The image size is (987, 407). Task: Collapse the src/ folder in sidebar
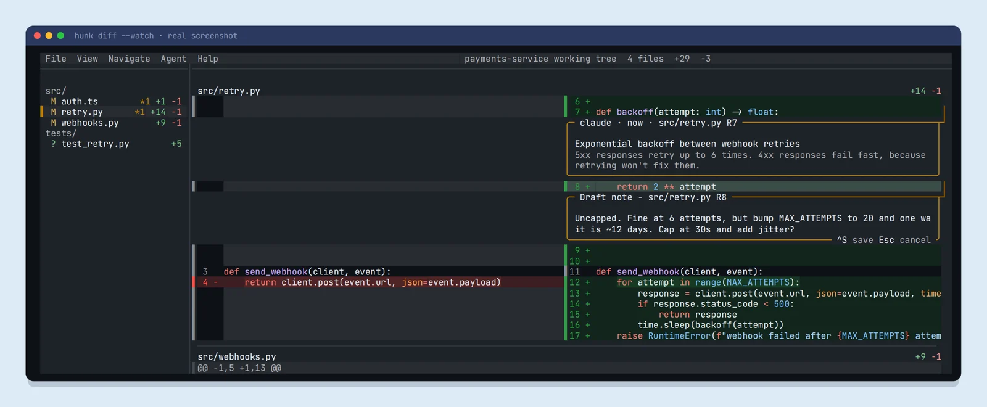click(56, 91)
